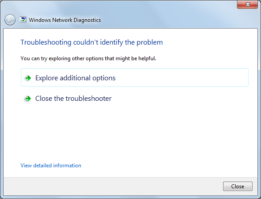Click green arrow beside Close the troubleshooter
The image size is (261, 199).
pos(28,99)
